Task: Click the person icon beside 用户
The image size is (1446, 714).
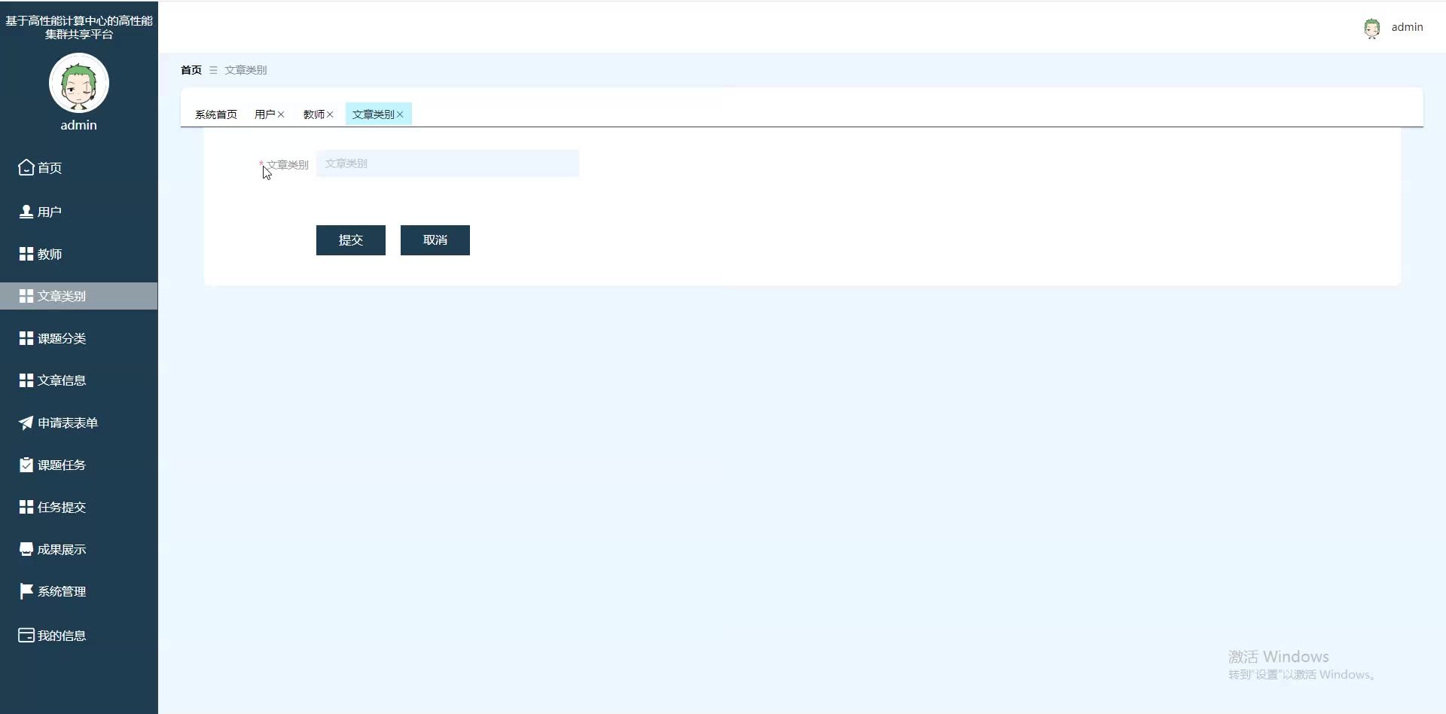Action: (26, 212)
